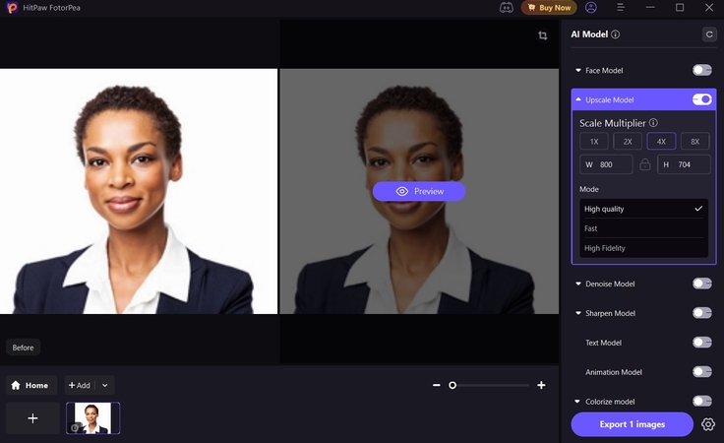
Task: Enable the Sharpen Model switch
Action: point(701,313)
